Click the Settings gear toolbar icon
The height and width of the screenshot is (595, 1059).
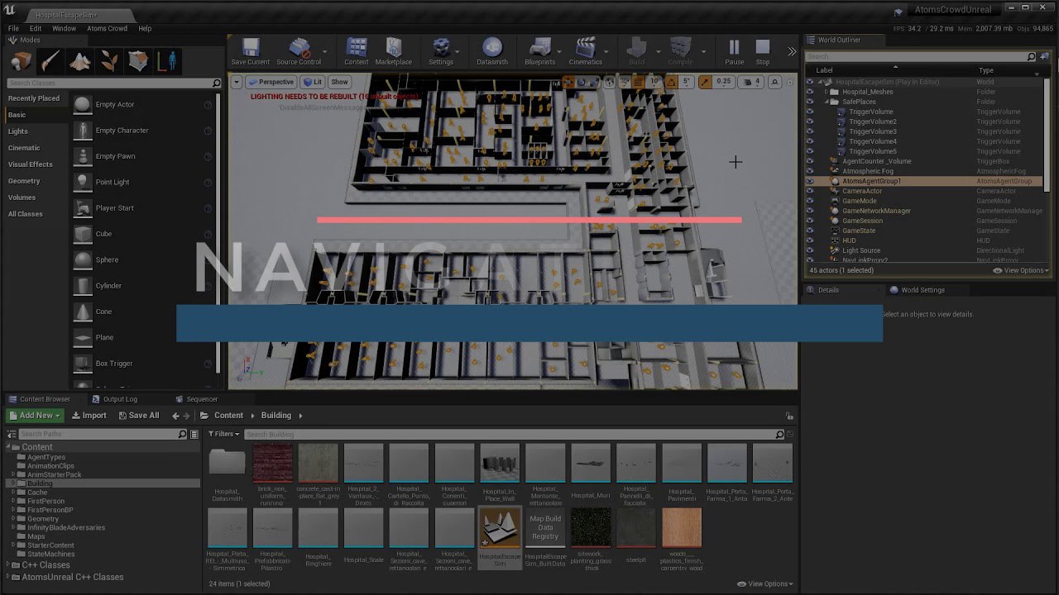(441, 51)
